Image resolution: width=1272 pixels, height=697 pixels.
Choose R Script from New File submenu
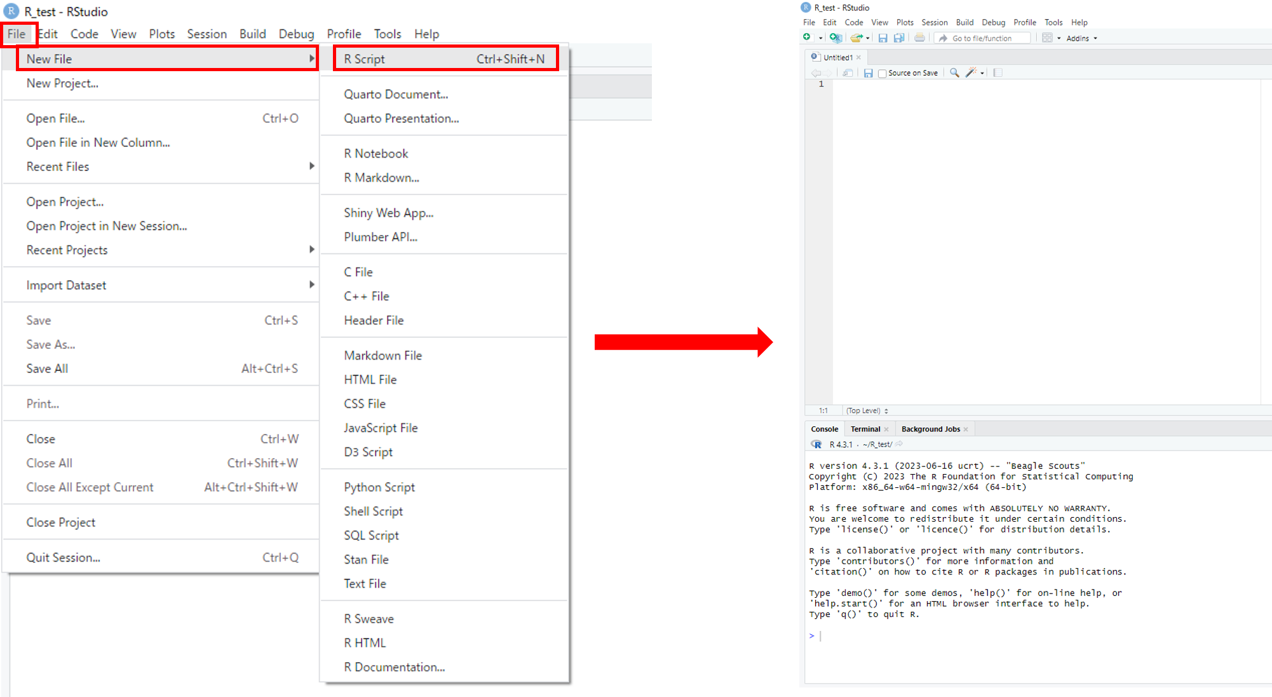[x=444, y=59]
